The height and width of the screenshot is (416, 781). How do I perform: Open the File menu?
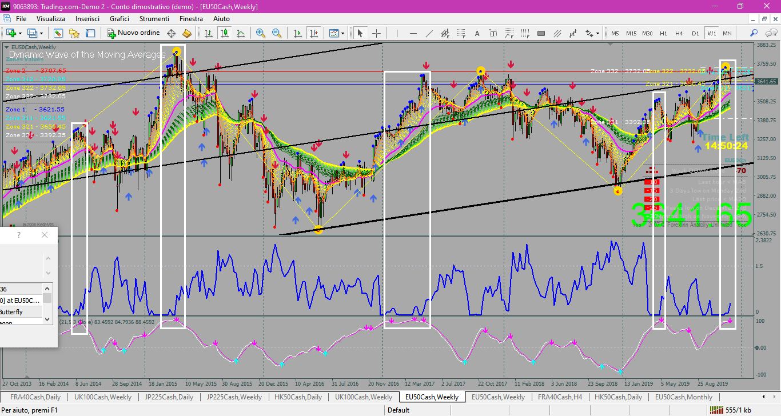(x=21, y=19)
